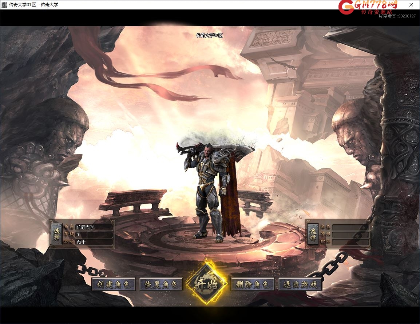
Task: Click the server name 传奇大学01区 label
Action: 210,35
